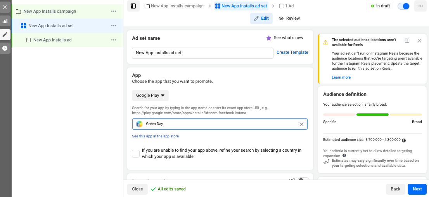The height and width of the screenshot is (197, 429).
Task: Open more options for New App Installs campaign
Action: coord(114,12)
